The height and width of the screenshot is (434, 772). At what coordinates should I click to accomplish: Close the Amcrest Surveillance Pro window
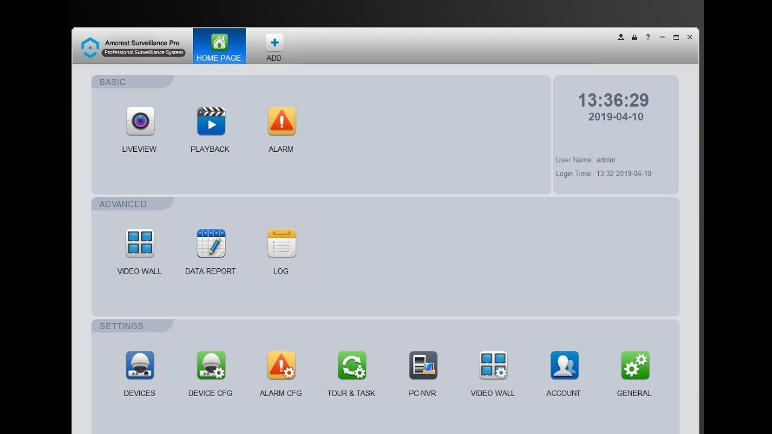point(690,37)
